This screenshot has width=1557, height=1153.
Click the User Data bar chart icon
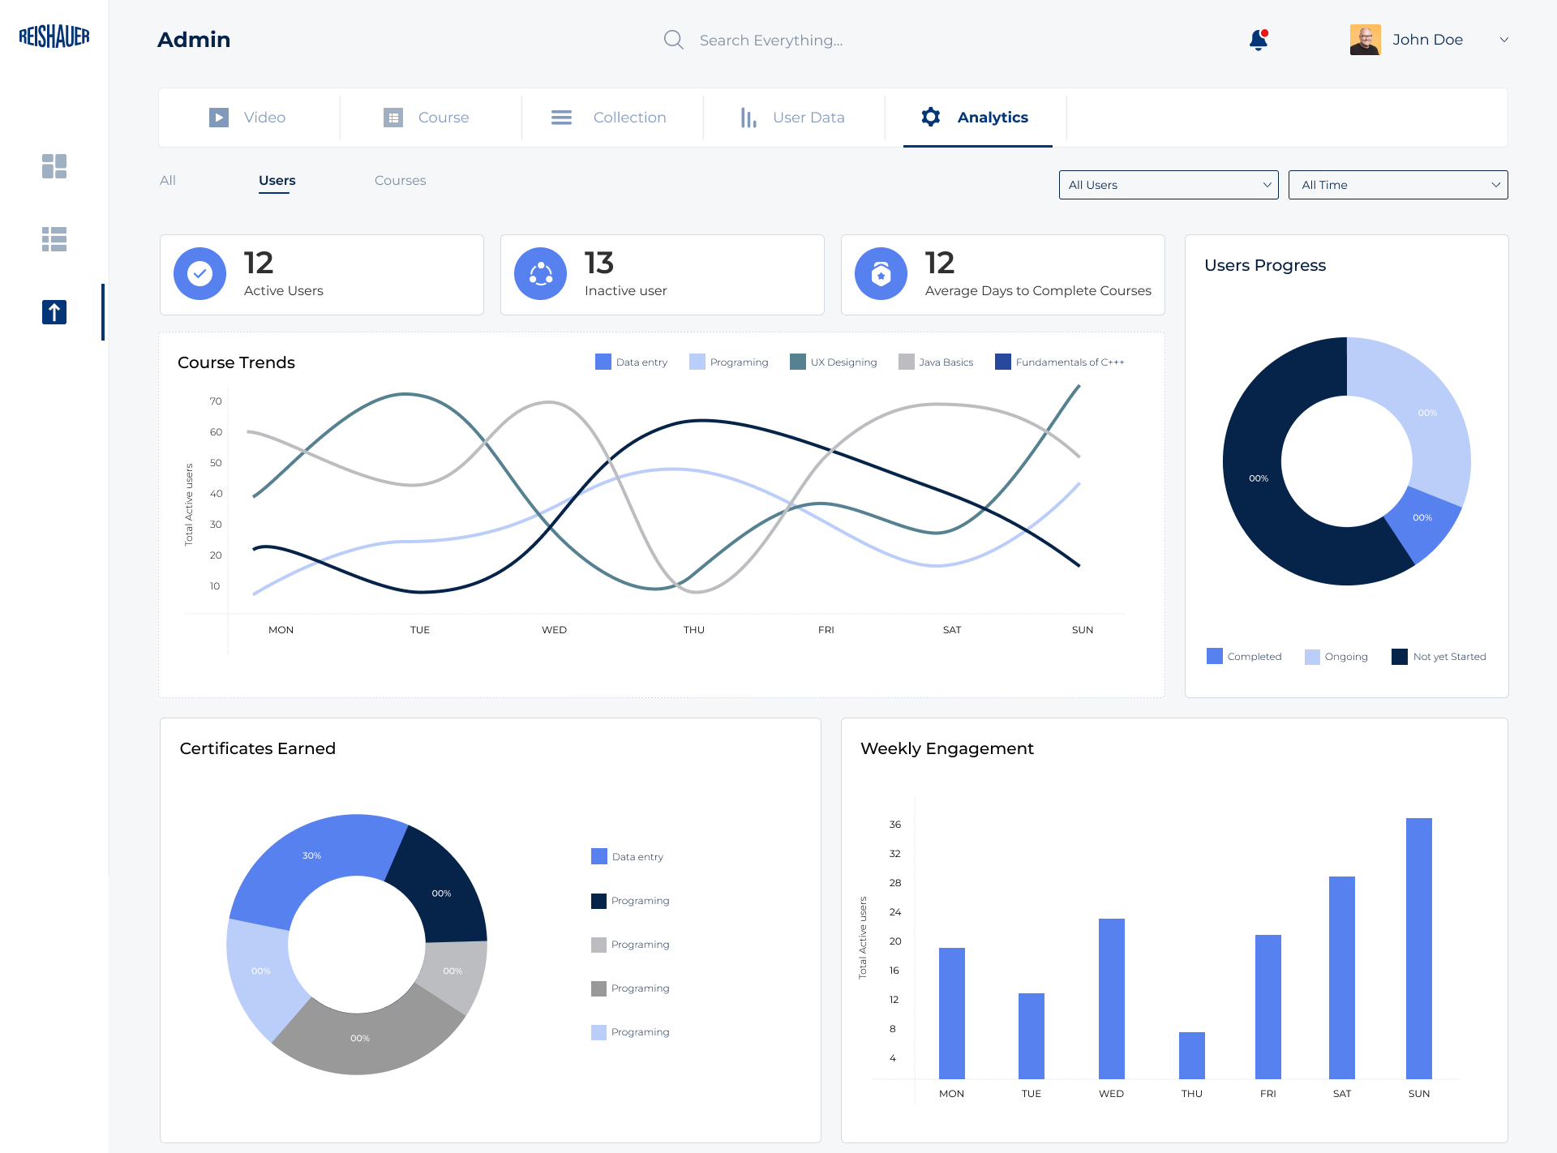[748, 118]
